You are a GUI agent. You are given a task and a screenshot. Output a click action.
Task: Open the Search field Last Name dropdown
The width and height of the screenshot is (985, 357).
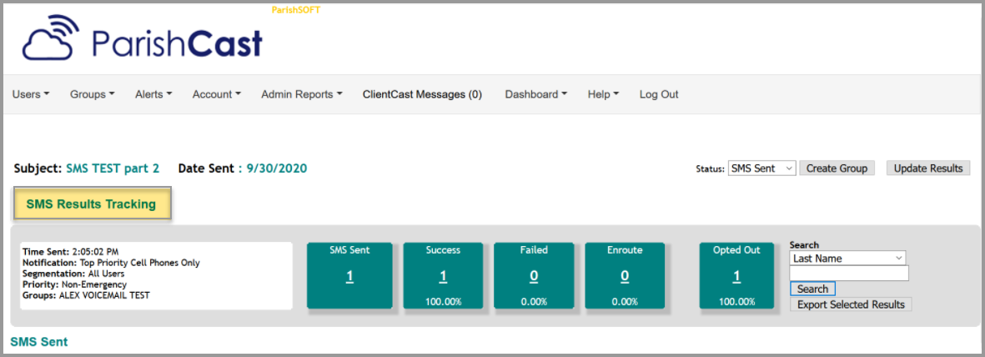coord(847,259)
